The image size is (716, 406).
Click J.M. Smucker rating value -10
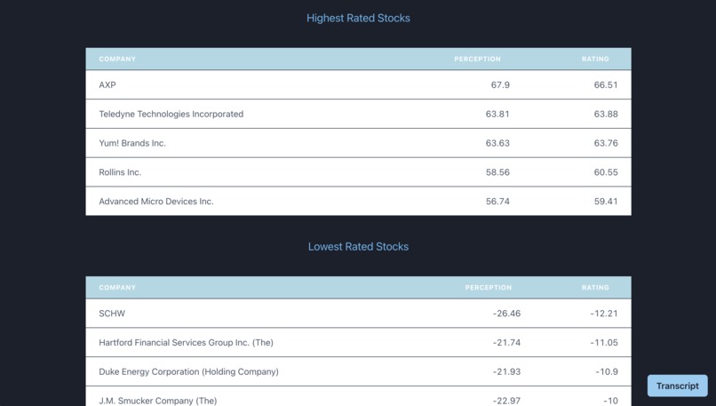tap(610, 401)
